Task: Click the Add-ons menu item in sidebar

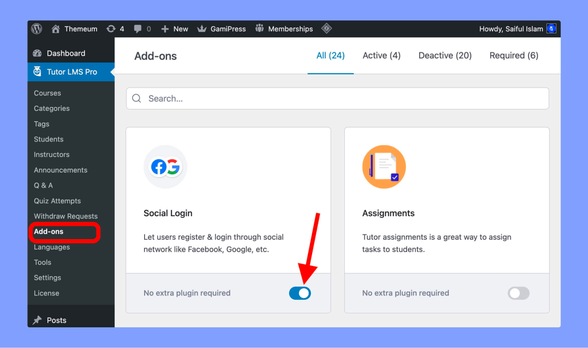Action: [49, 231]
